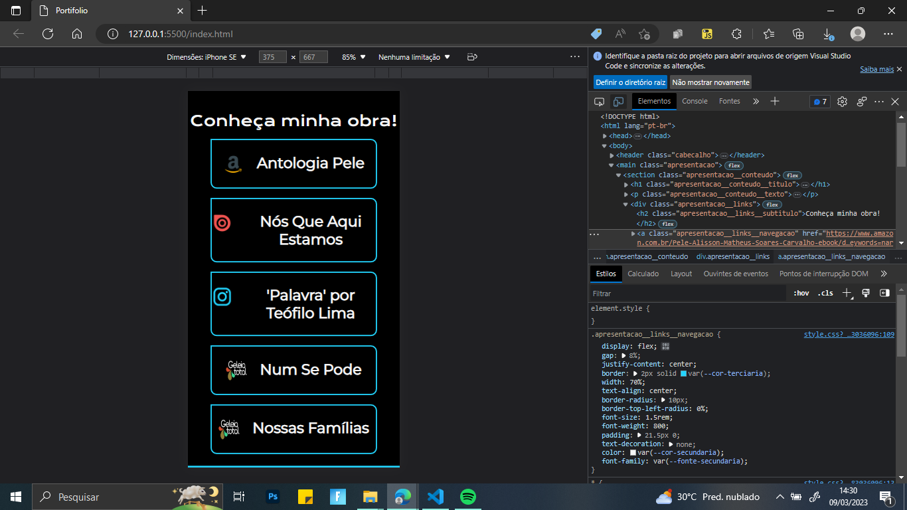
Task: Toggle flex badge next to div apresentacao__links
Action: [x=772, y=205]
